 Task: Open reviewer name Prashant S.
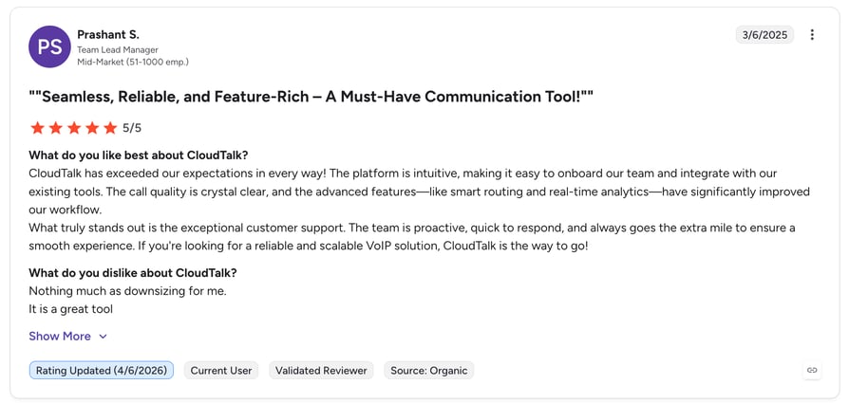[x=108, y=35]
